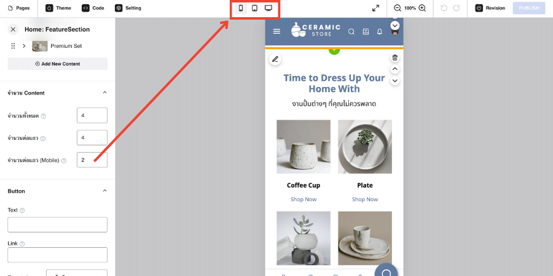553x276 pixels.
Task: Click the pencil edit icon
Action: click(x=275, y=59)
